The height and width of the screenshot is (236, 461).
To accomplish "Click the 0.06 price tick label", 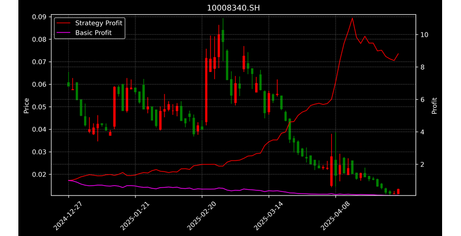I will 39,84.
